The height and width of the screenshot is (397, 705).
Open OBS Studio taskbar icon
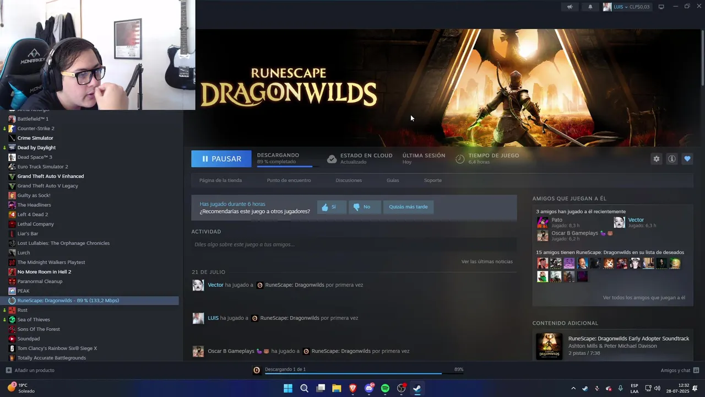(402, 388)
